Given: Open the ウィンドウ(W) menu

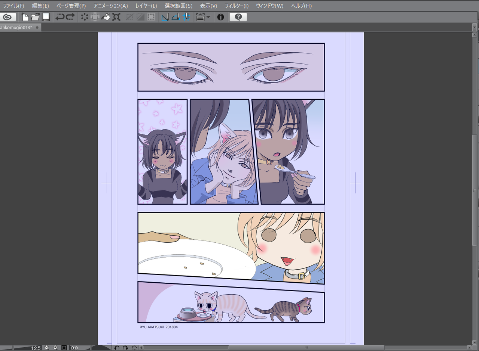Looking at the screenshot, I should point(269,6).
